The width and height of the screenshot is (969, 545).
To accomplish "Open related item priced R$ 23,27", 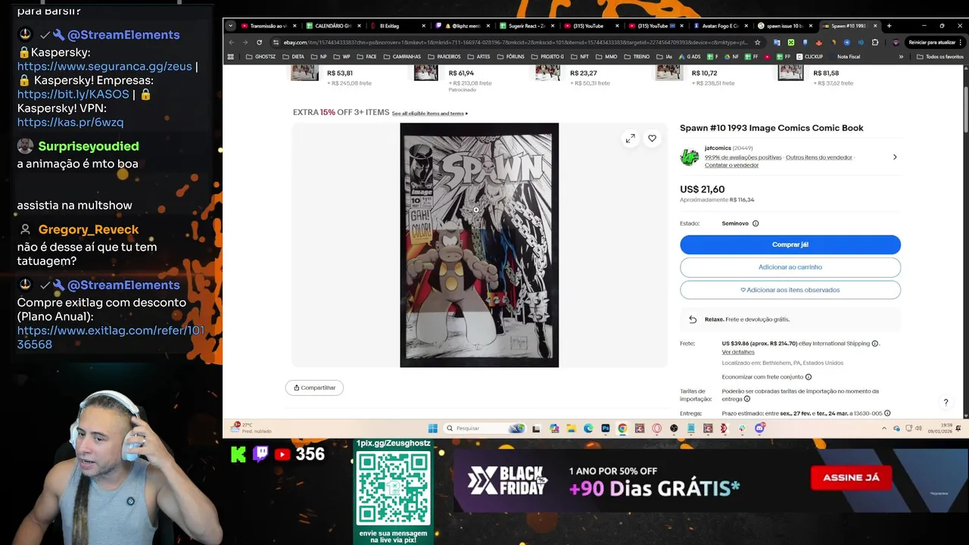I will click(x=583, y=73).
